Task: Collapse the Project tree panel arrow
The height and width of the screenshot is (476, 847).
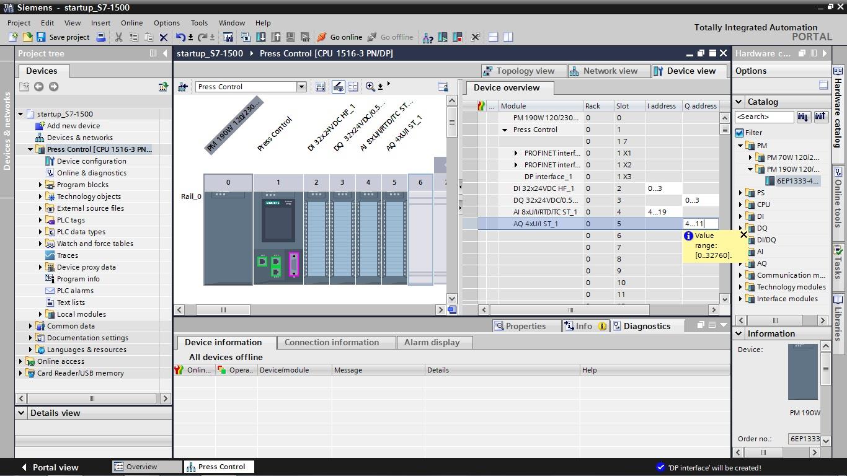Action: (x=165, y=53)
